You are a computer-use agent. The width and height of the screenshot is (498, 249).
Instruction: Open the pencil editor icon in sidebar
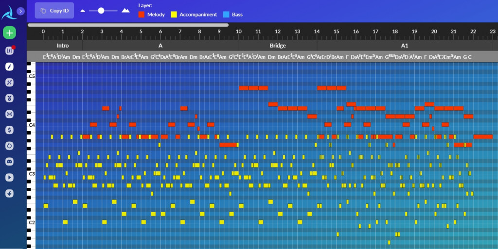click(x=10, y=66)
